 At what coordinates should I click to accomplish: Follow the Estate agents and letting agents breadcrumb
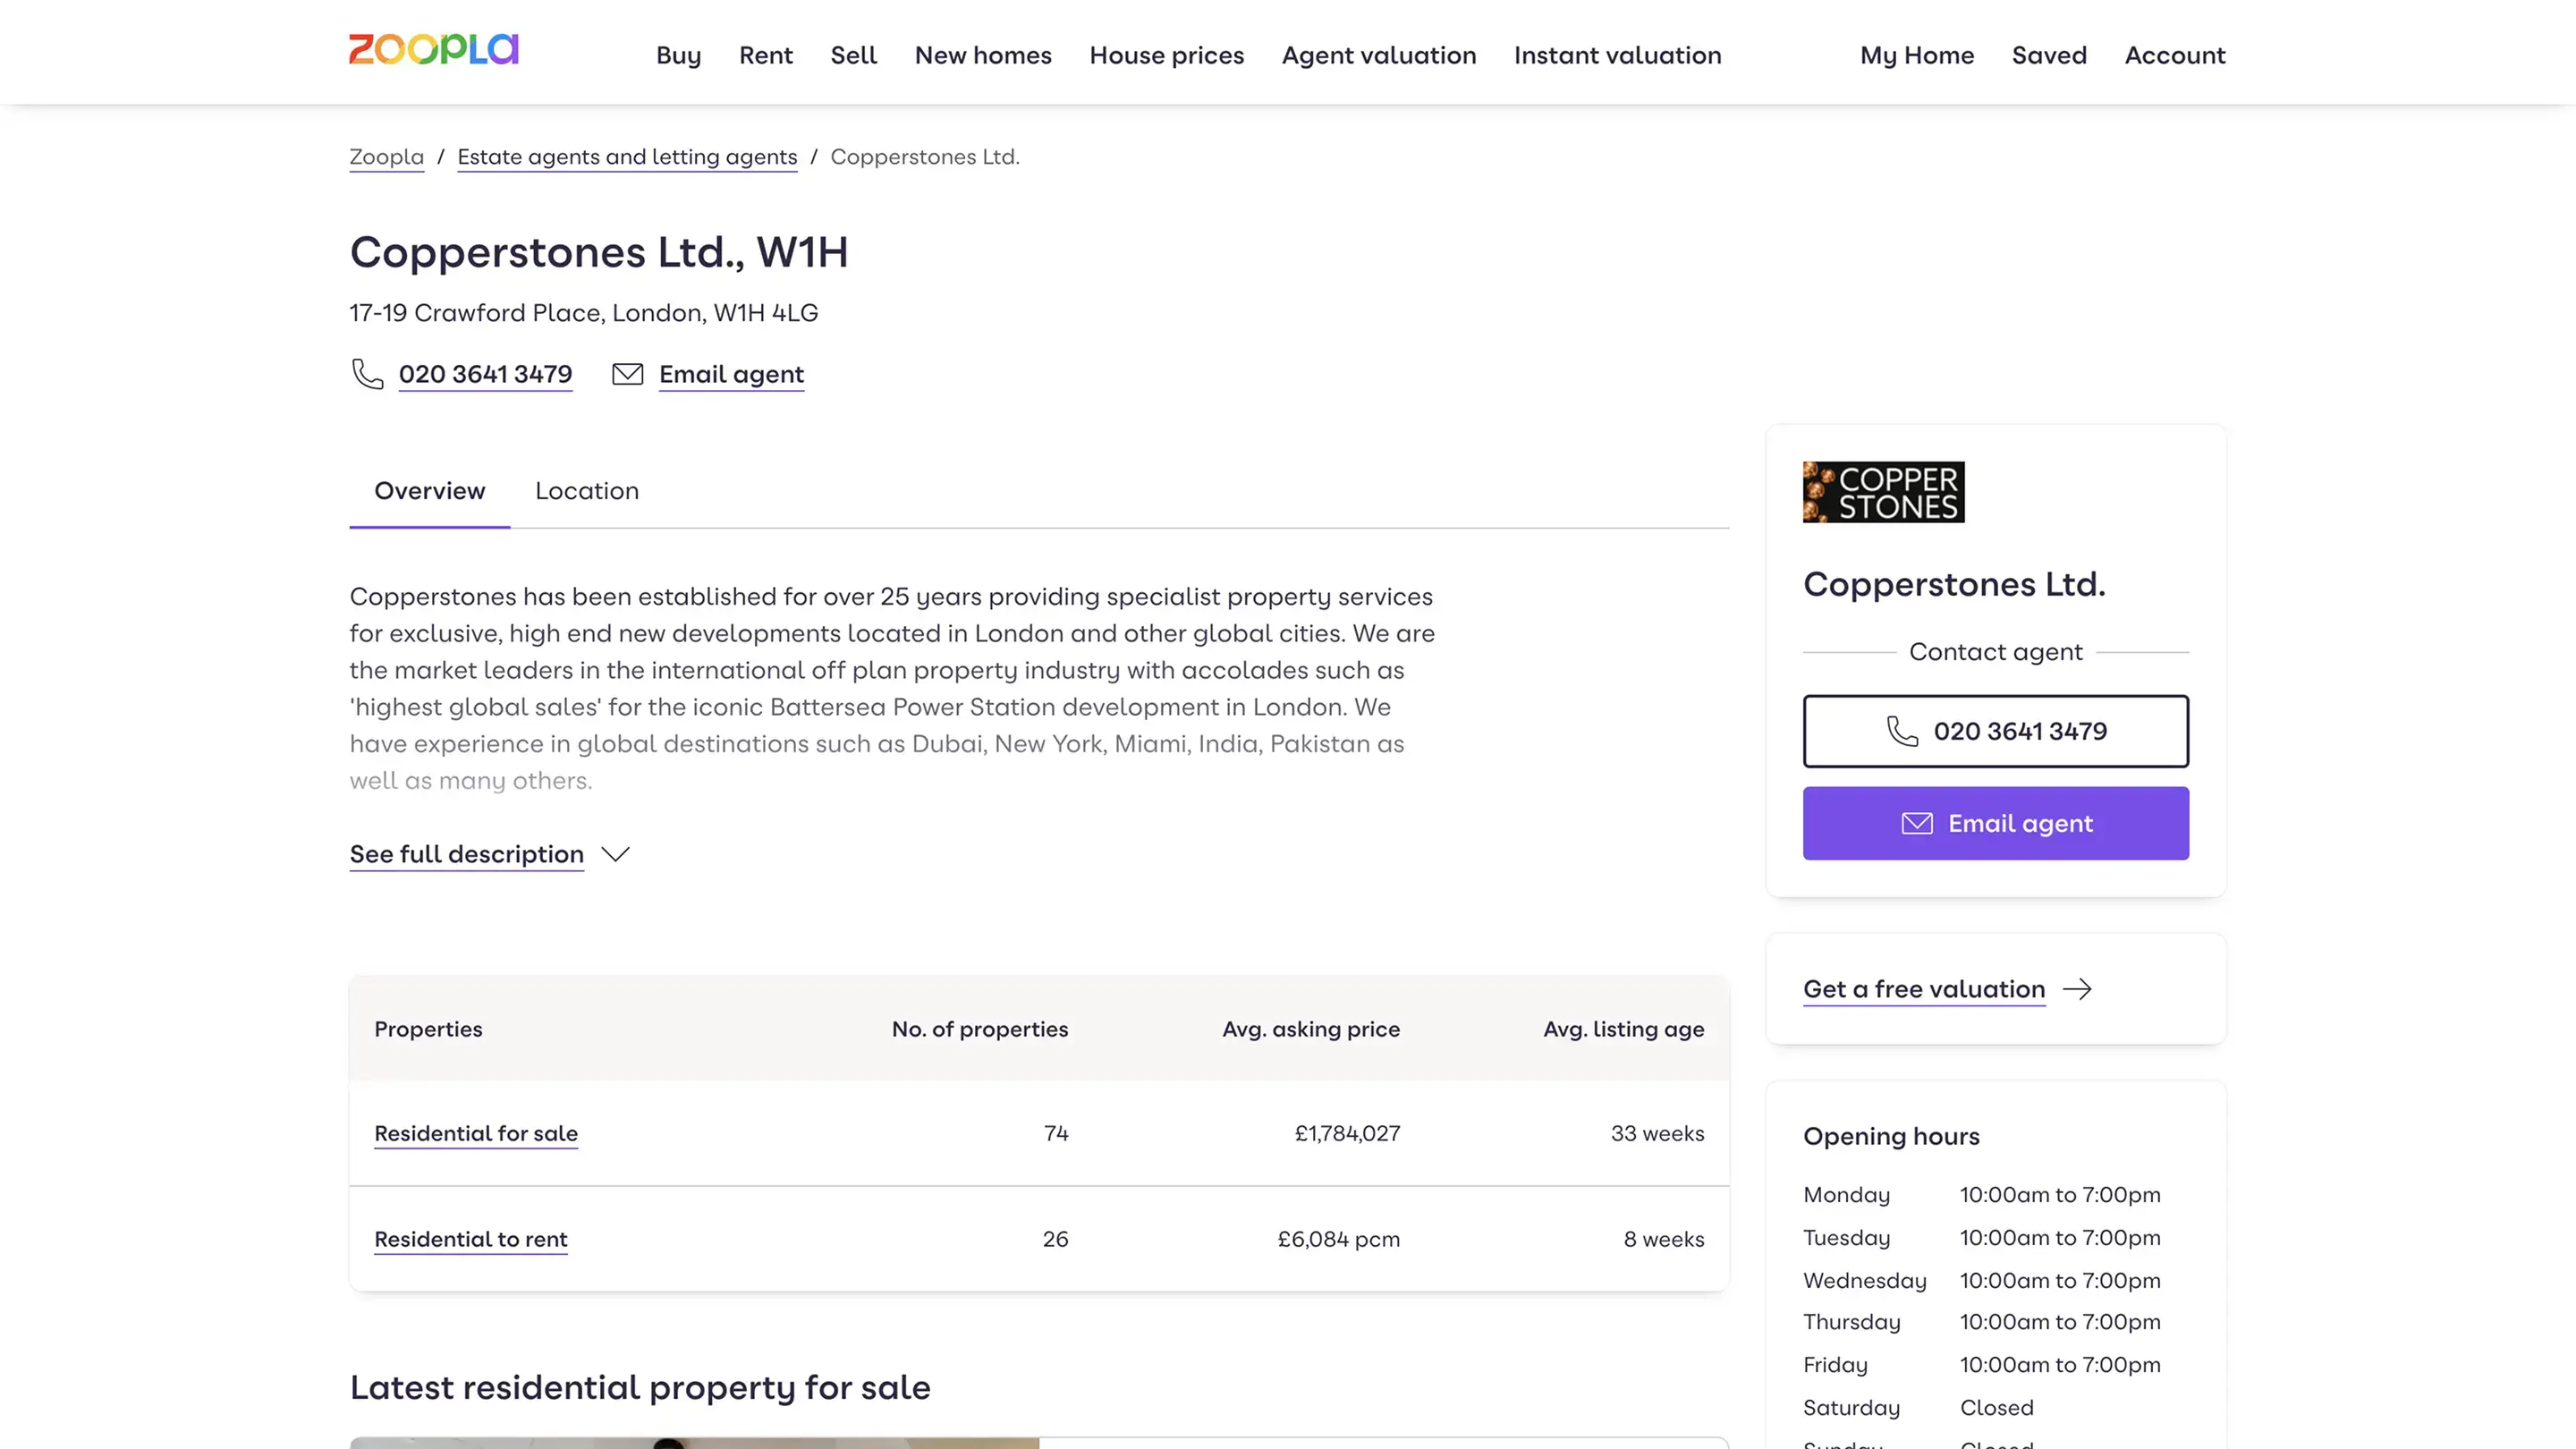tap(627, 157)
